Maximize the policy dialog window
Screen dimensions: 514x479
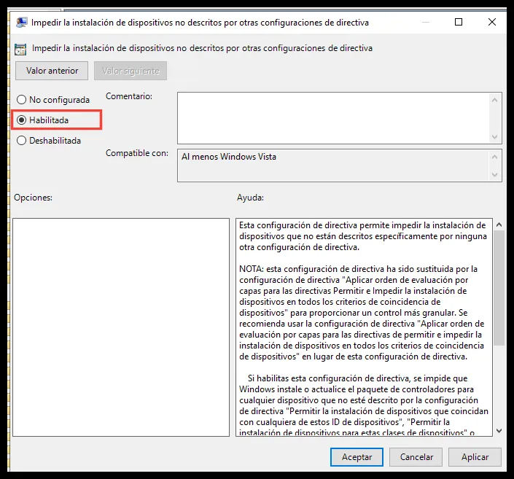(x=459, y=22)
